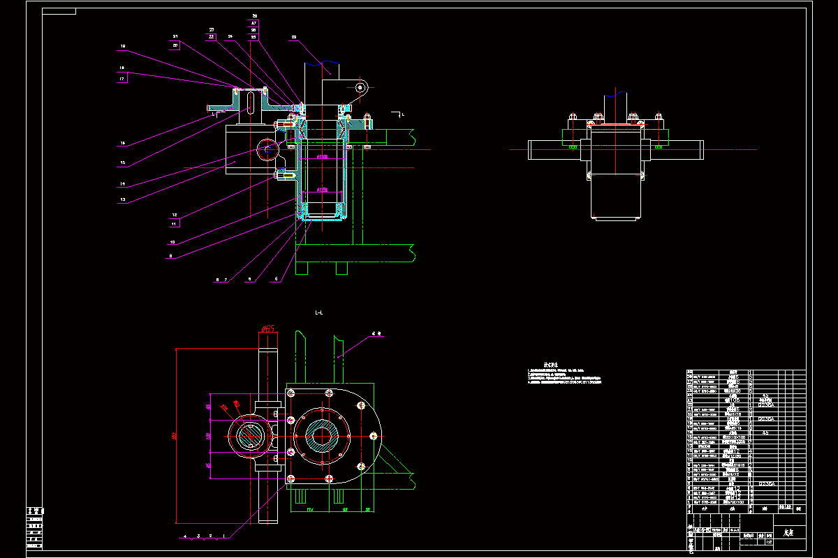Pick part balloon number 6
Image resolution: width=838 pixels, height=558 pixels.
(249, 279)
